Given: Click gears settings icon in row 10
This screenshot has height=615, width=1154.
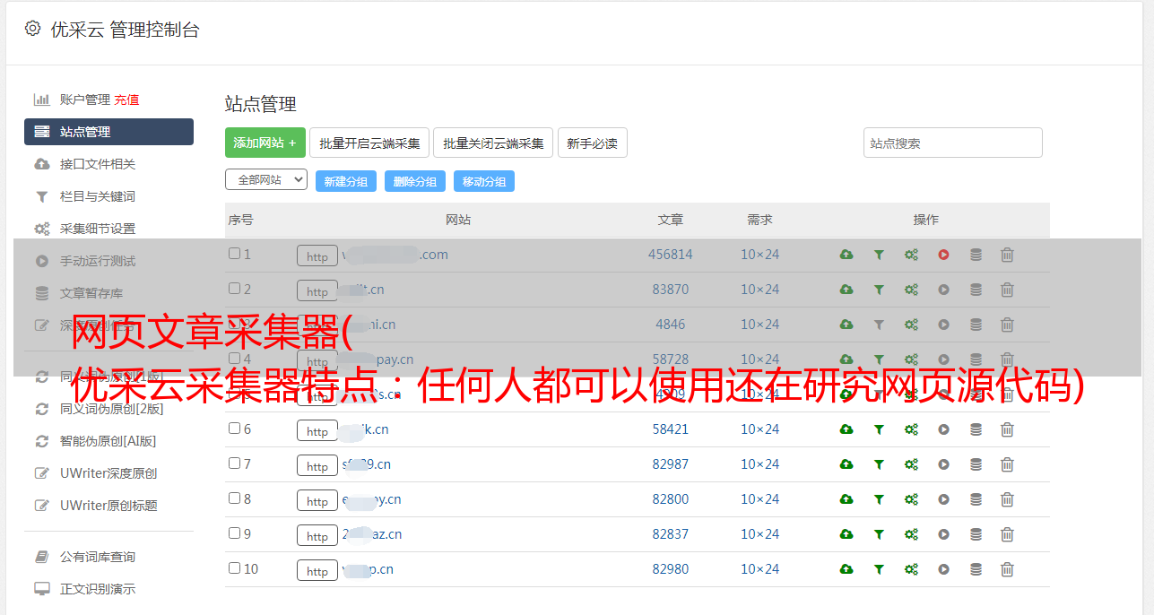Looking at the screenshot, I should click(911, 569).
